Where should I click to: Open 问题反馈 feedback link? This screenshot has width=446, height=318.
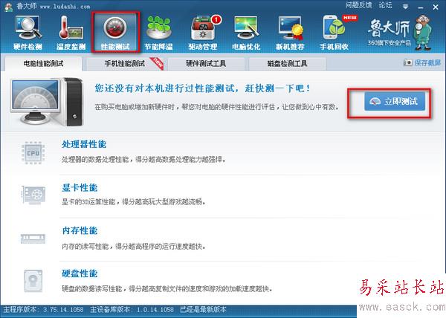(x=358, y=5)
